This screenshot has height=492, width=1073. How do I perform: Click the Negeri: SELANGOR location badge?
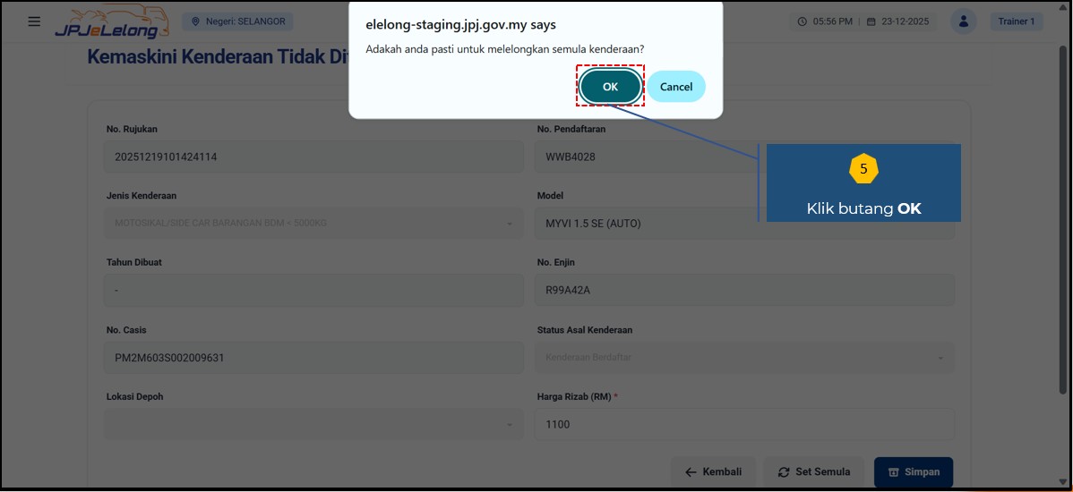point(237,21)
